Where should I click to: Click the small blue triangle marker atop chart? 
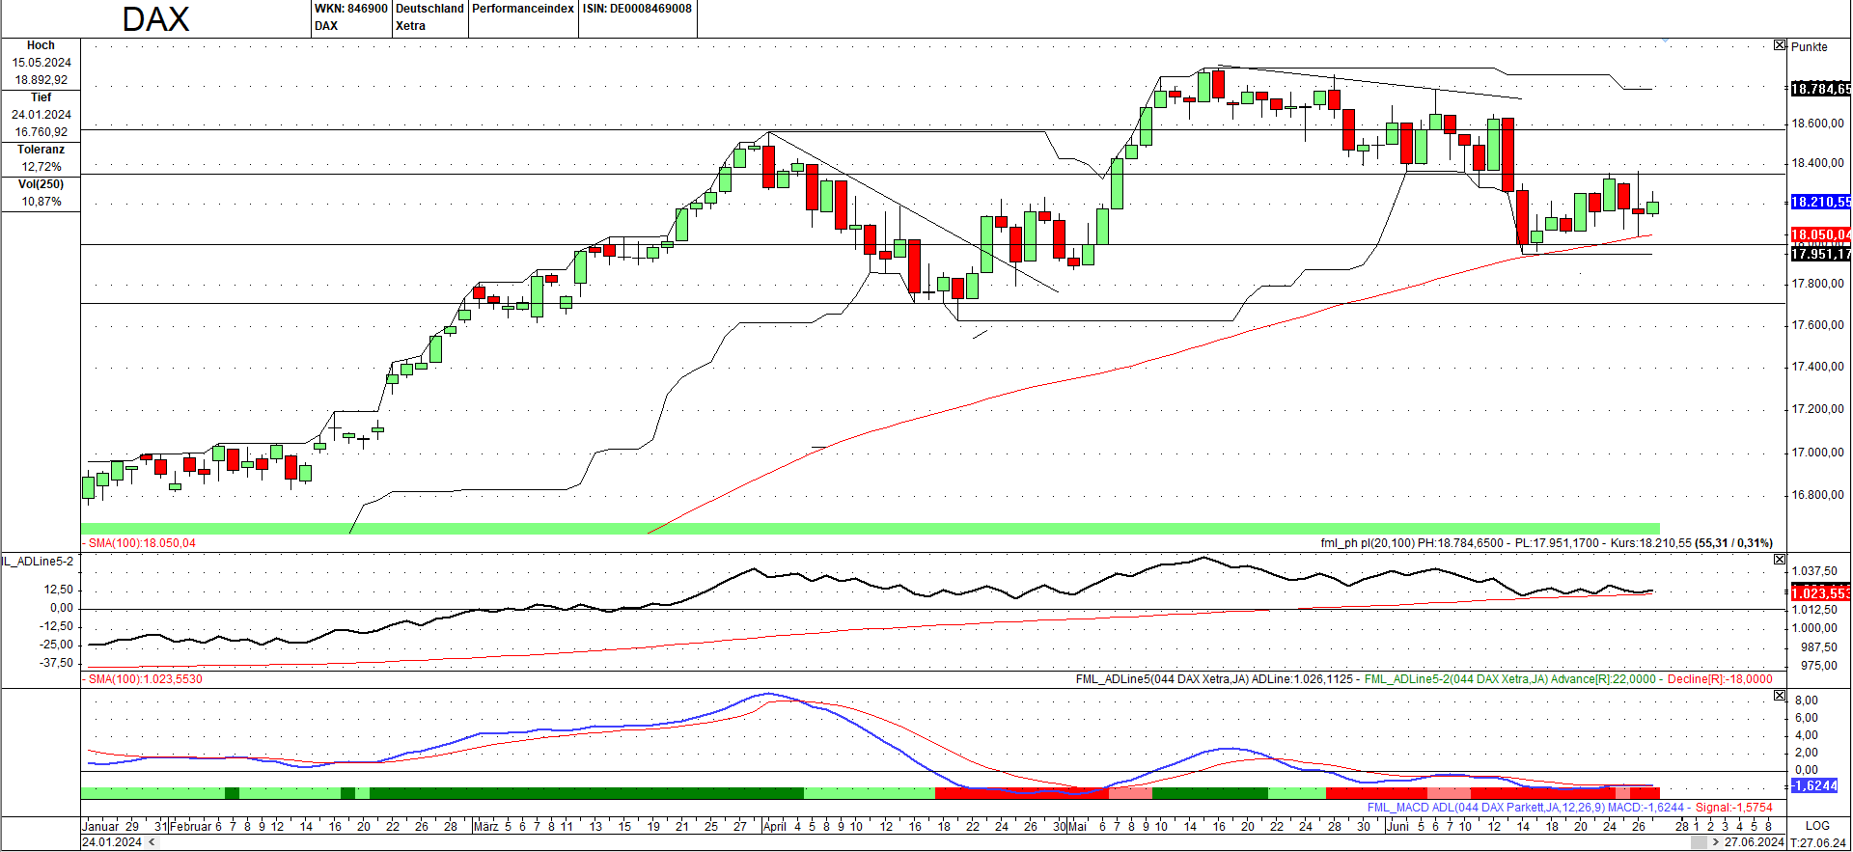coord(1665,41)
